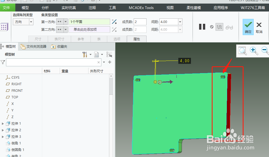Image resolution: width=269 pixels, height=157 pixels.
Task: Click first direction 成员数 field
Action: pyautogui.click(x=140, y=22)
